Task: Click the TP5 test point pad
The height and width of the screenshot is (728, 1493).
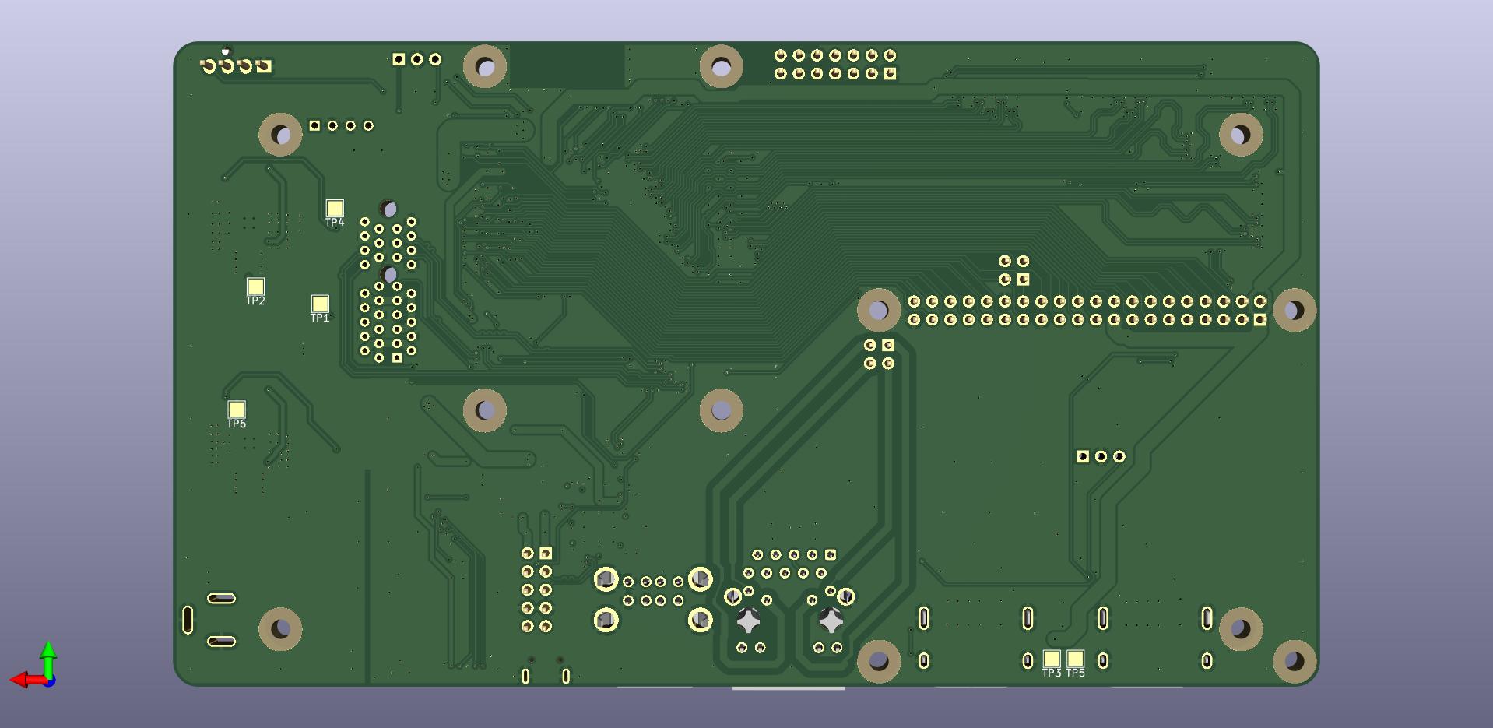Action: (1075, 659)
